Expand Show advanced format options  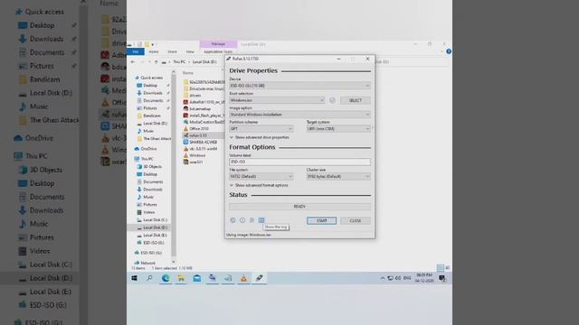(x=259, y=185)
